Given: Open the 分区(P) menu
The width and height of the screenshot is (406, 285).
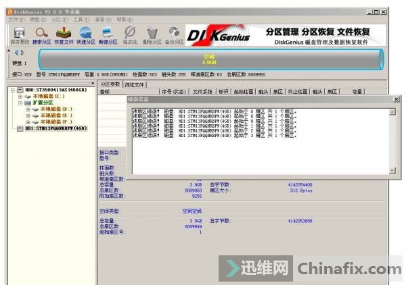Looking at the screenshot, I should (60, 20).
